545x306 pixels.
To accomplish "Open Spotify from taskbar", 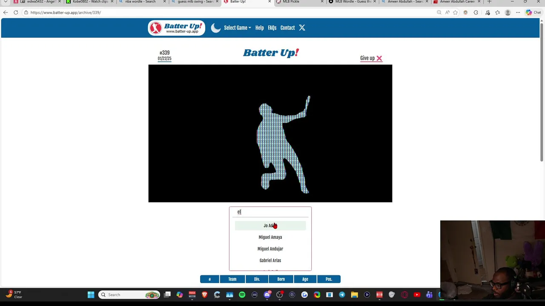I will (x=242, y=295).
